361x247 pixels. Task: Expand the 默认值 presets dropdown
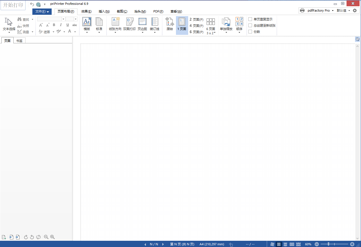(349, 10)
